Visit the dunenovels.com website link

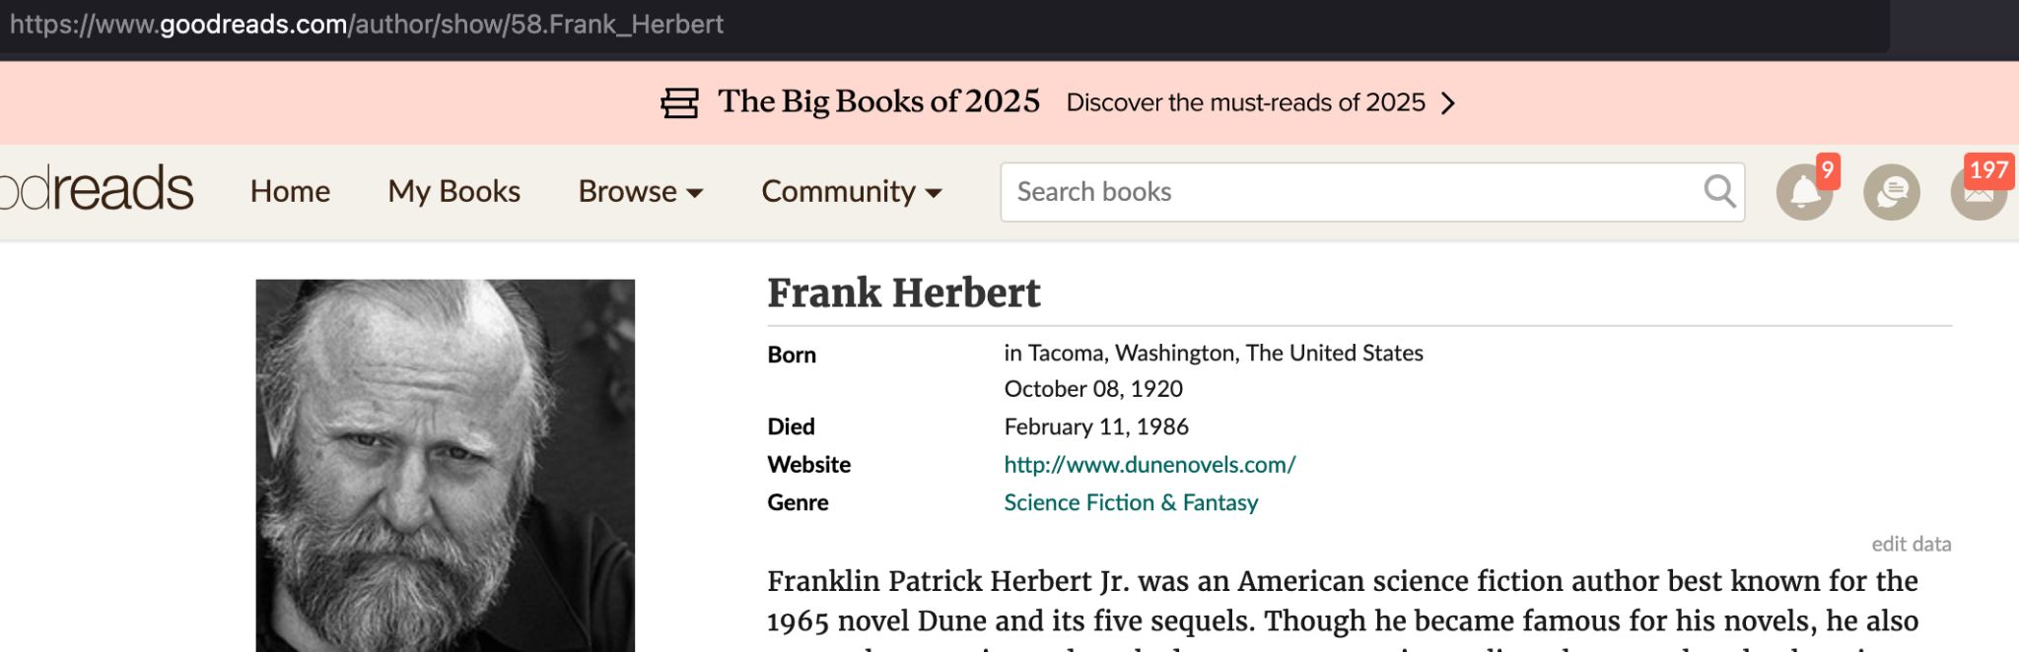[1149, 465]
